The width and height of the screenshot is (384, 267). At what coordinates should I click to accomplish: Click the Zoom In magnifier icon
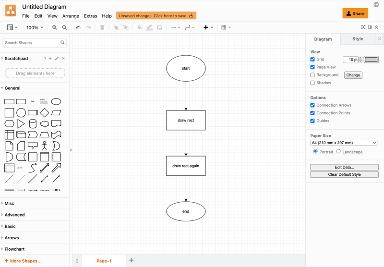[x=55, y=27]
